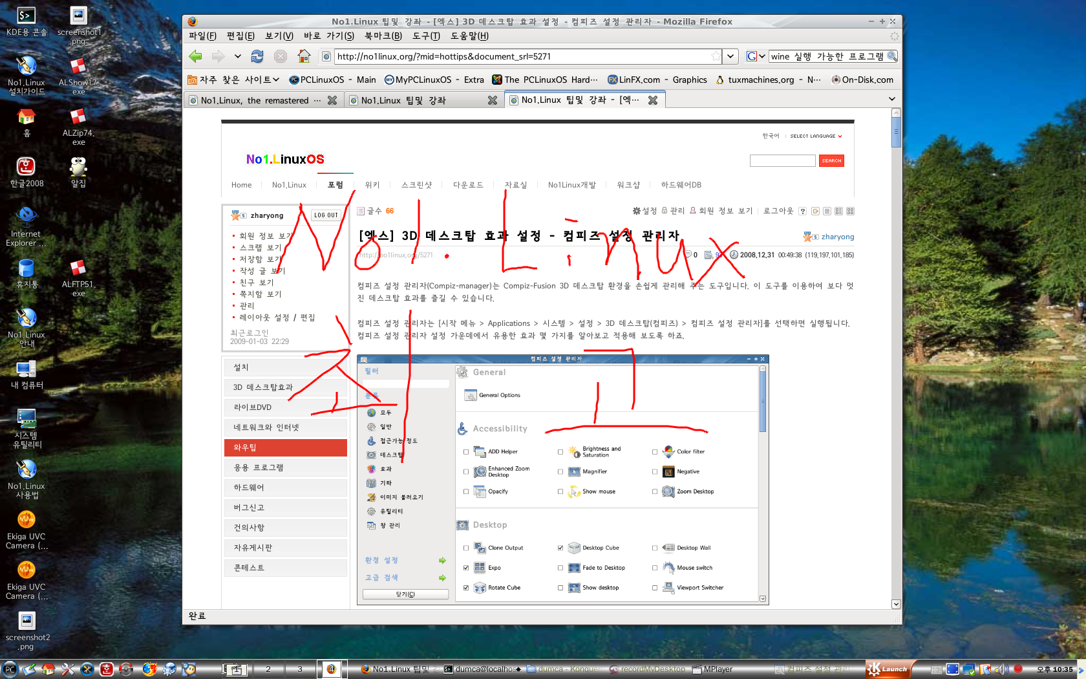
Task: Open 알집 desktop icon
Action: tap(78, 172)
